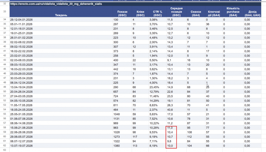This screenshot has height=152, width=266.
Task: Select week cell 19.01-25.01.2026
Action: coord(61,33)
